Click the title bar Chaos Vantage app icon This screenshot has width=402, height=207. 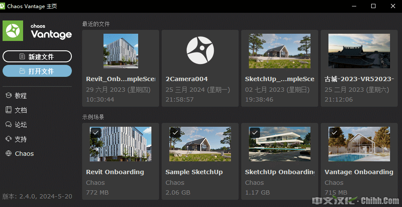4,6
